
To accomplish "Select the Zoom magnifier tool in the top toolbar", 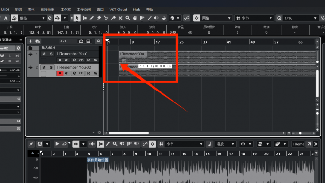I will coord(128,18).
